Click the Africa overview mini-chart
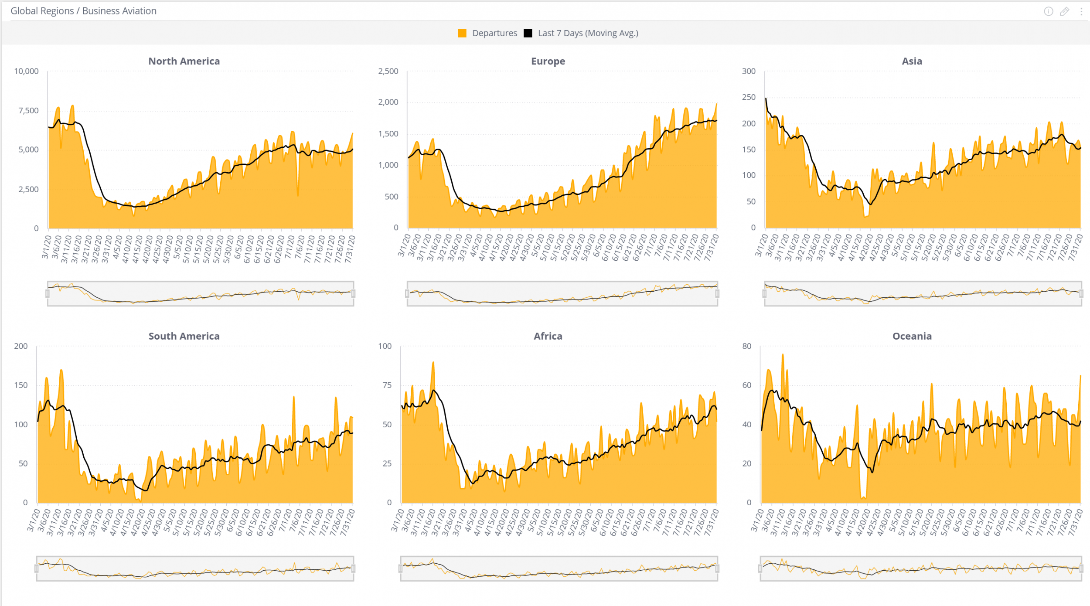 (559, 569)
